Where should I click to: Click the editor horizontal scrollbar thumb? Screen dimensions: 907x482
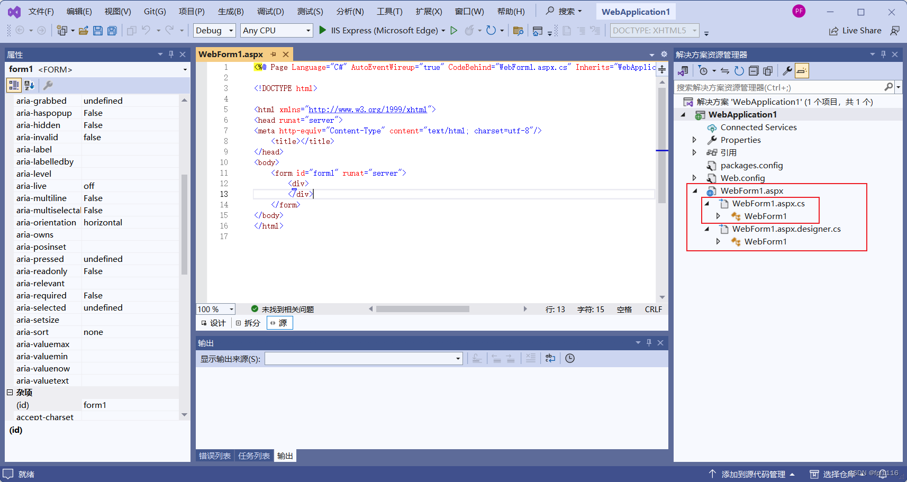coord(423,309)
